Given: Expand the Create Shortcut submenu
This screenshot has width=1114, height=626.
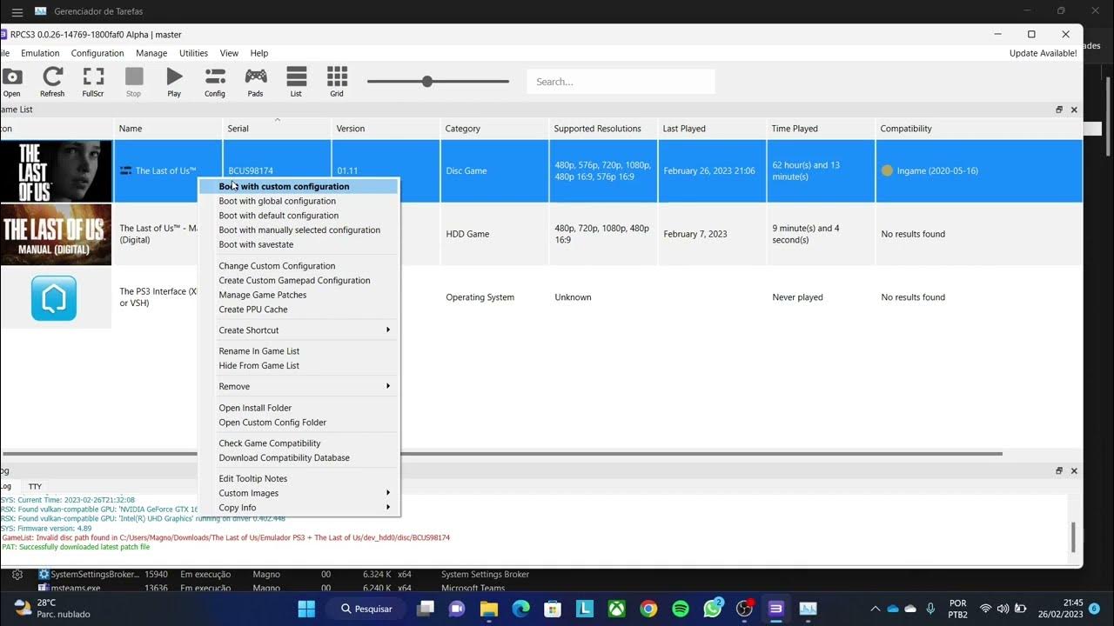Looking at the screenshot, I should (299, 330).
